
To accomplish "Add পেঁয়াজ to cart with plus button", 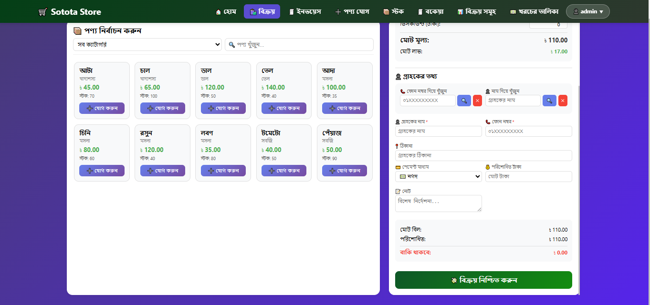I will (345, 171).
